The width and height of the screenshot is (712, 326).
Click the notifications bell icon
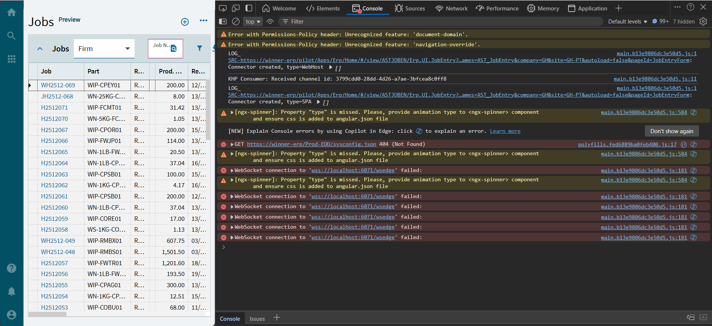point(12,291)
